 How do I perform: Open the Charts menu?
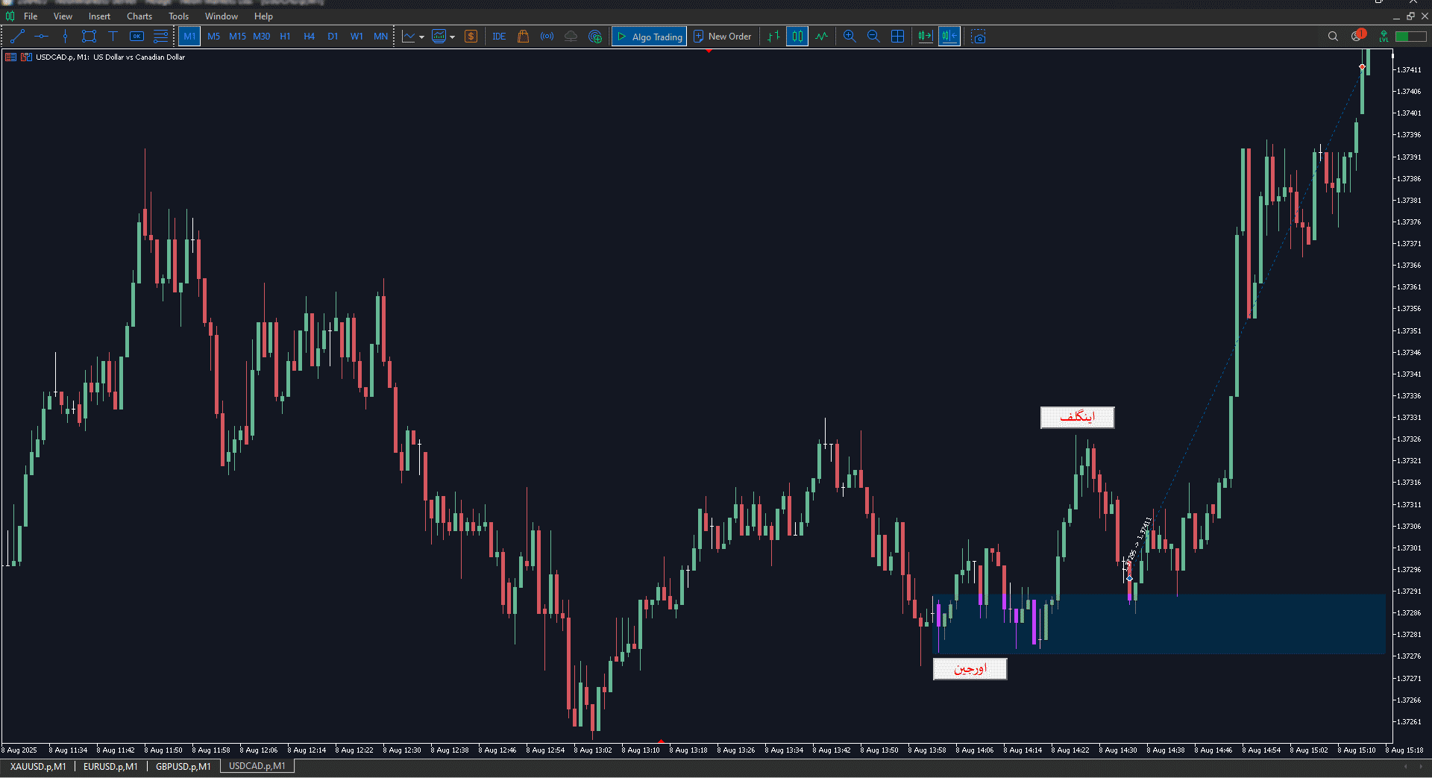coord(139,16)
